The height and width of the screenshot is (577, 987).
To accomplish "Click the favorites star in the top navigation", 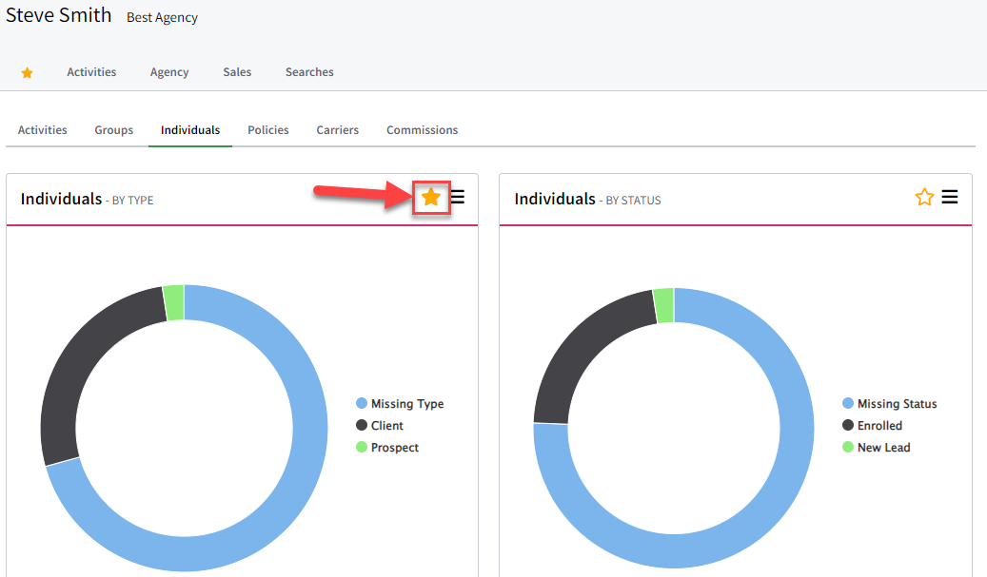I will point(27,71).
